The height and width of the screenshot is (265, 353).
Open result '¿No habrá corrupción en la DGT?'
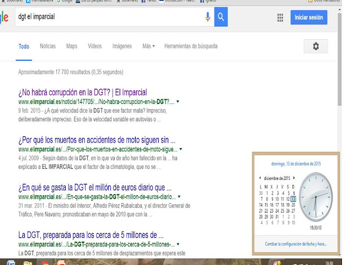[x=83, y=92]
